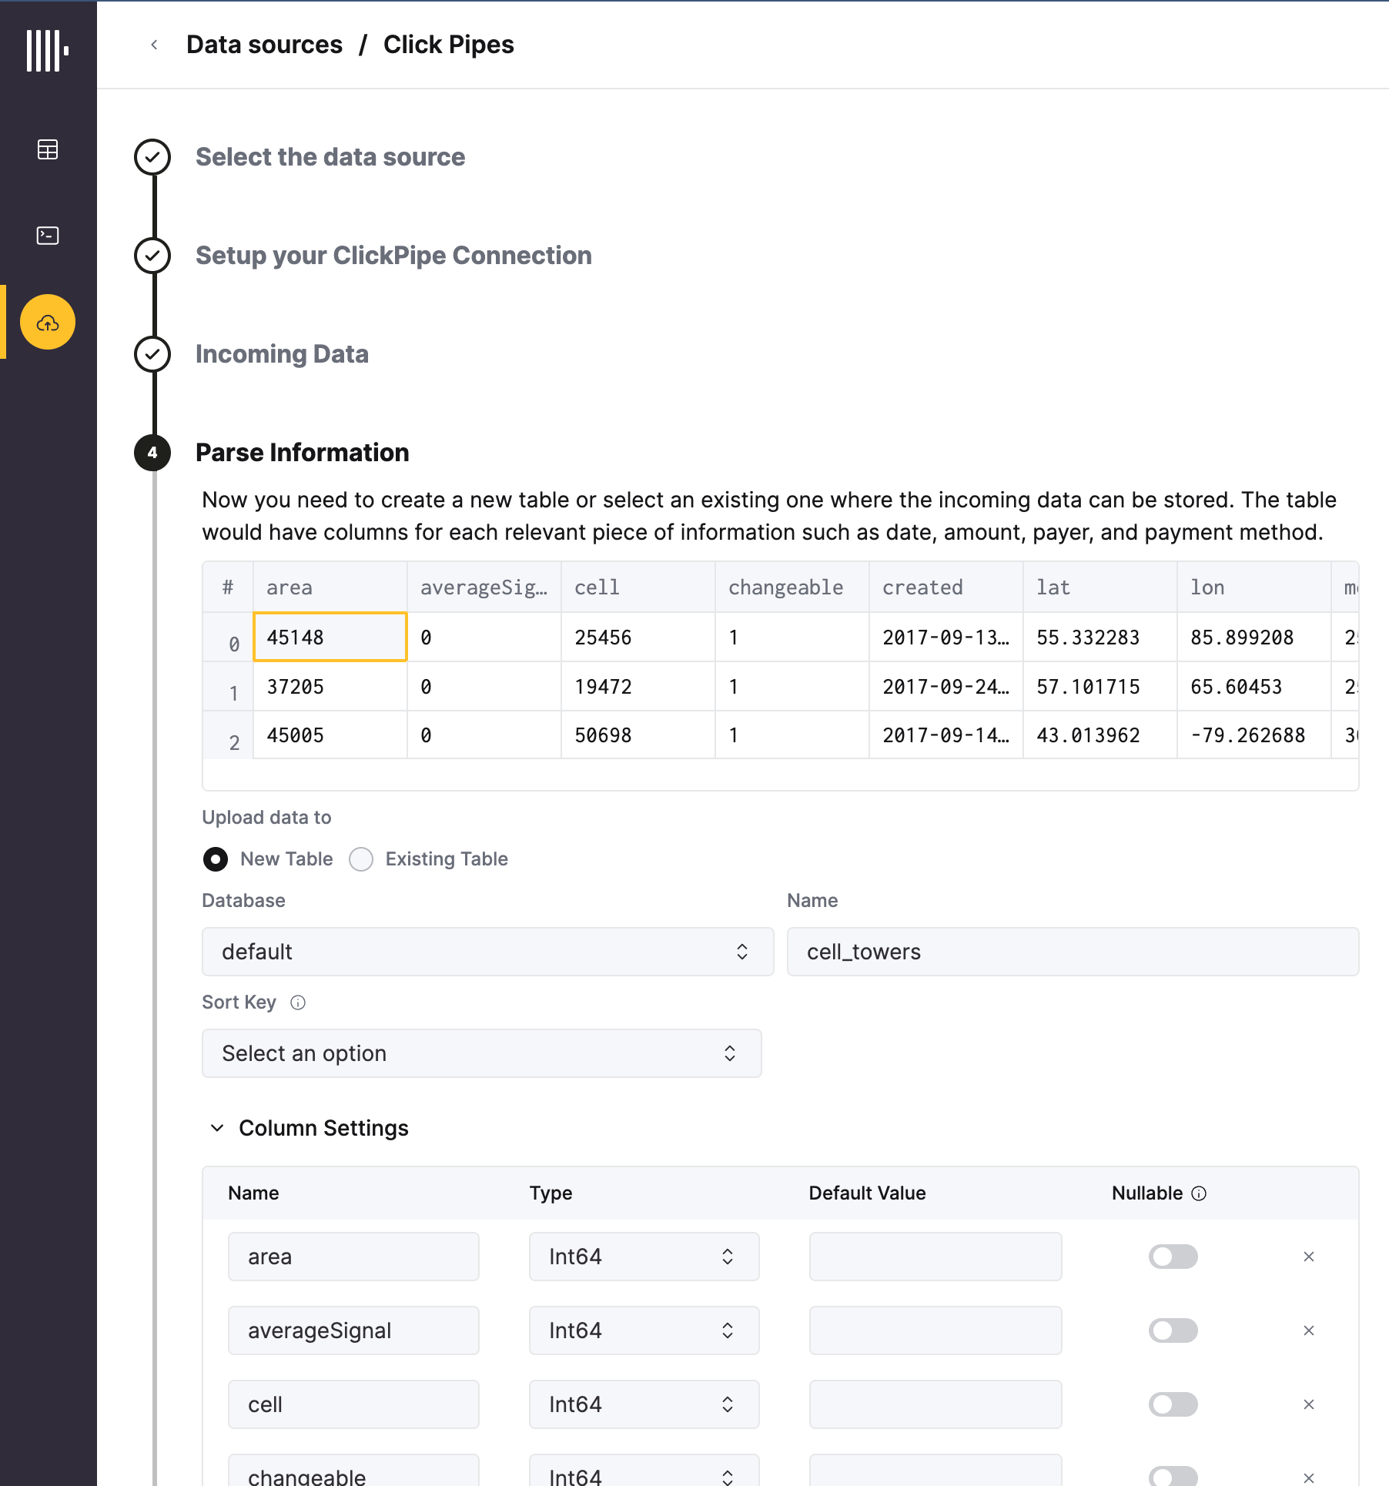Click the ClickHouse logo in sidebar

point(48,51)
